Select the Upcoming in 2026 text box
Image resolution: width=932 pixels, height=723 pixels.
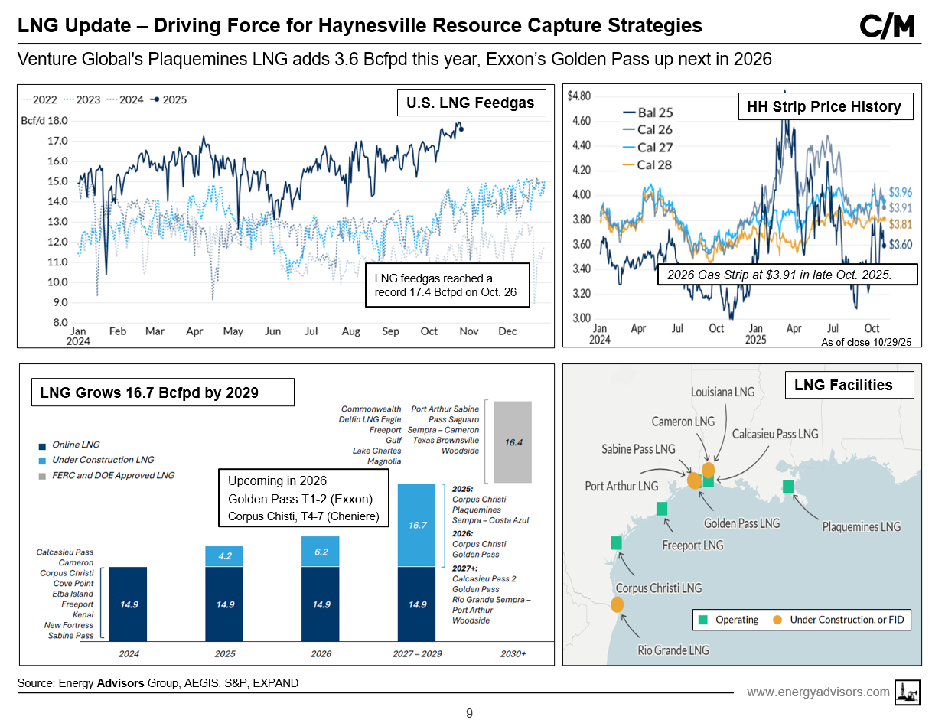tap(304, 499)
